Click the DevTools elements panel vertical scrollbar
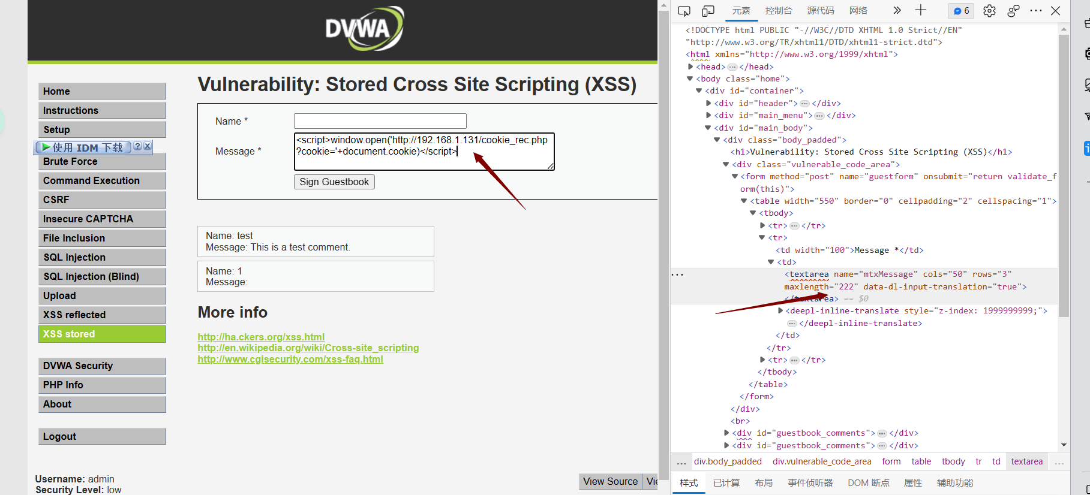The image size is (1090, 495). pyautogui.click(x=1064, y=176)
